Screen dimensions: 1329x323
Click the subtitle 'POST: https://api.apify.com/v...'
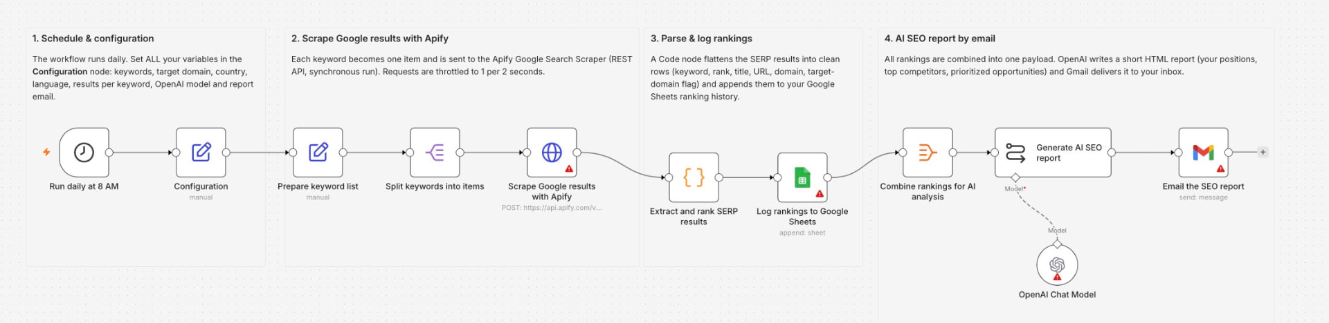tap(552, 208)
